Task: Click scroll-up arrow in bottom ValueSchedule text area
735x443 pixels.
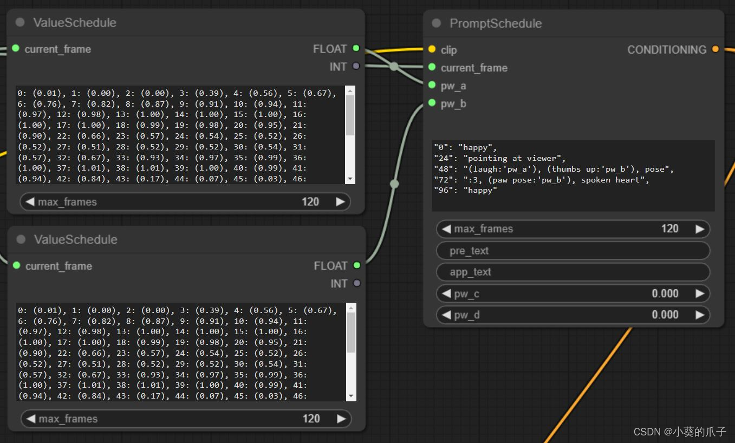Action: pos(352,308)
